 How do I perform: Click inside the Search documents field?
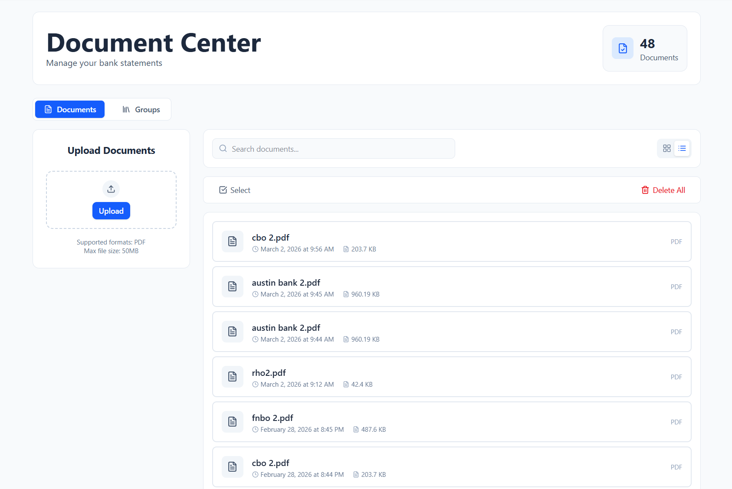pos(333,149)
